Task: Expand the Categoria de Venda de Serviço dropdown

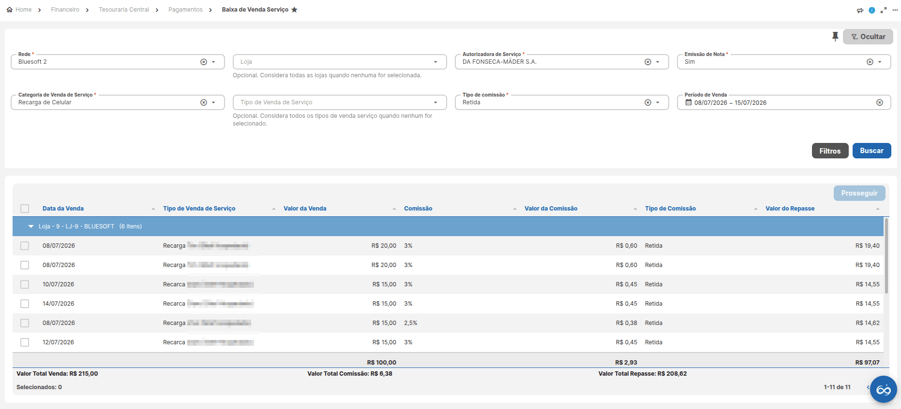Action: (213, 102)
